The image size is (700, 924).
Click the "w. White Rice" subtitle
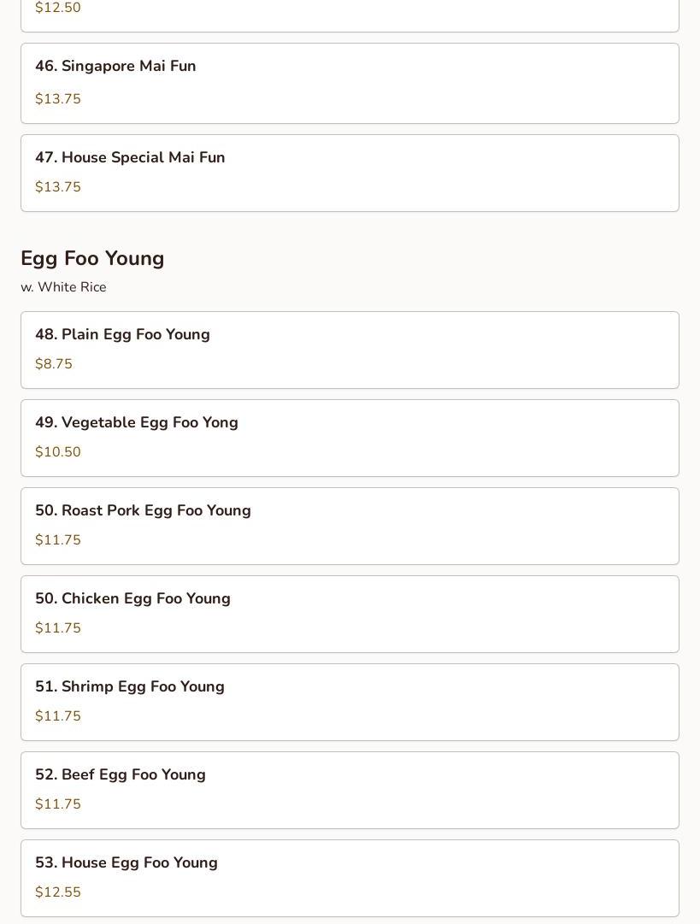(63, 287)
